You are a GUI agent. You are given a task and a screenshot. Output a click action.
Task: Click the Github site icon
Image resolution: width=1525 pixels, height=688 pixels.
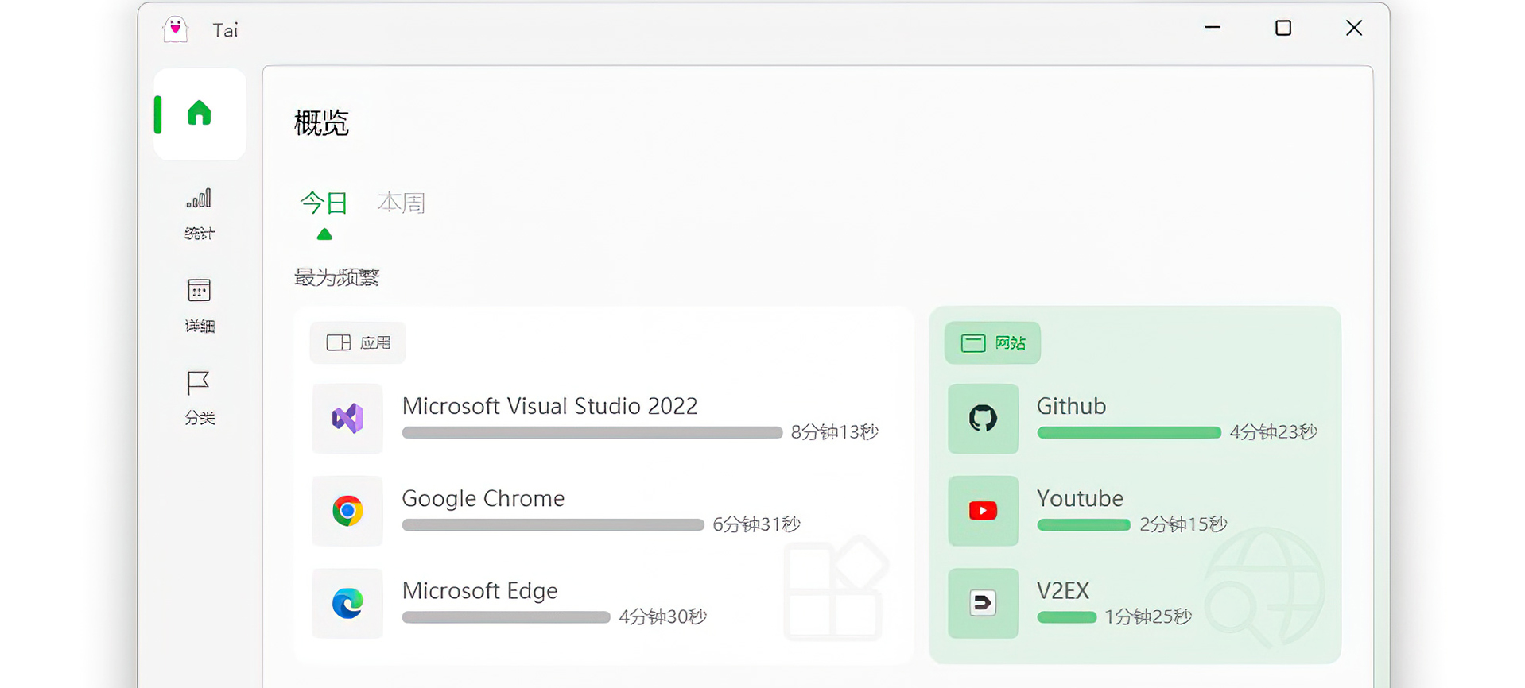click(983, 419)
